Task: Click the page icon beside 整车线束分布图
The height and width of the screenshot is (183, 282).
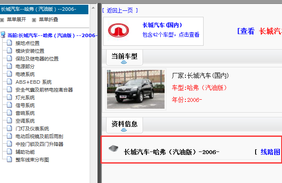Action: click(x=10, y=160)
